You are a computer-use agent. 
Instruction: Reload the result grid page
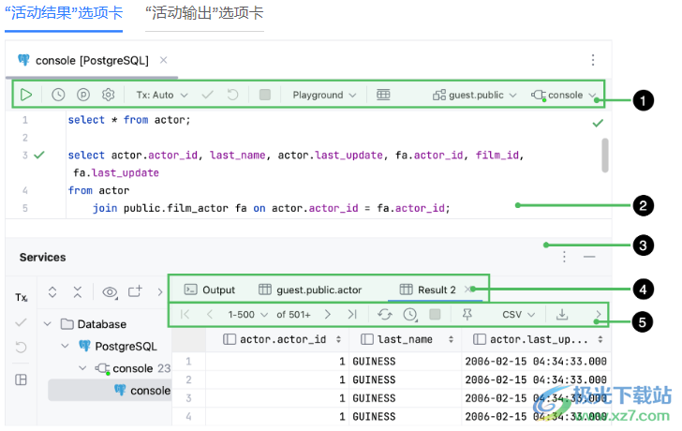384,314
